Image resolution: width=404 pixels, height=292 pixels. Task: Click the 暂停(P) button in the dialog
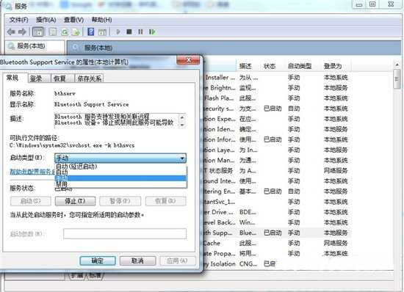(x=120, y=201)
